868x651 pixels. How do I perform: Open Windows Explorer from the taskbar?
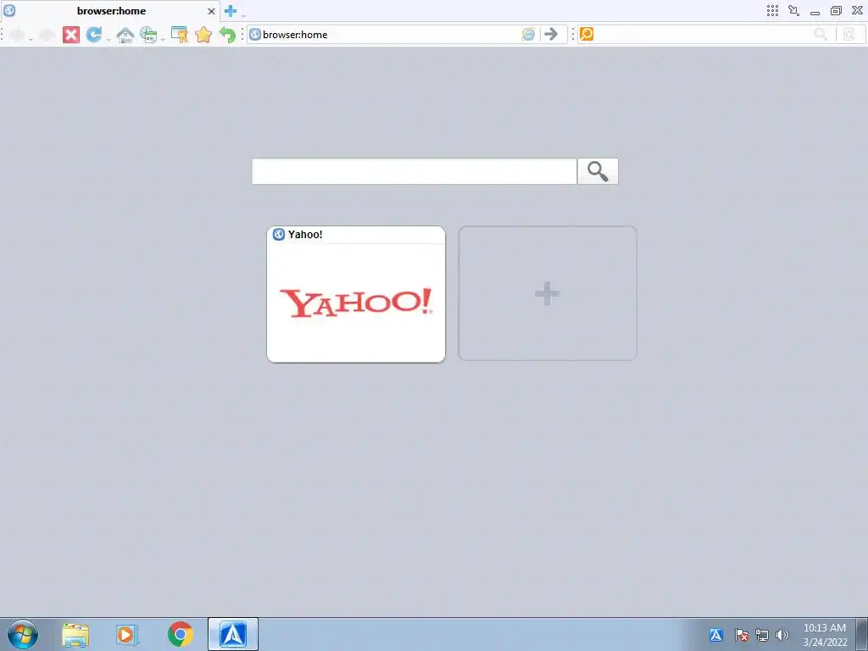click(x=75, y=635)
